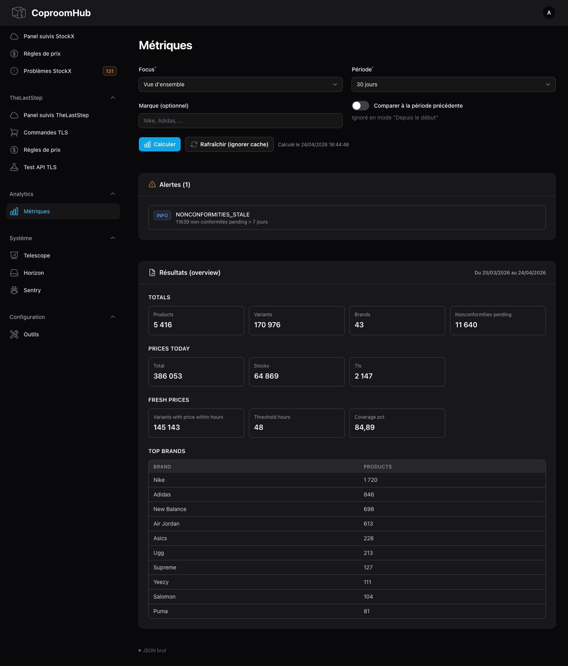Open the Focus dropdown showing Vue d'ensemble

[241, 84]
